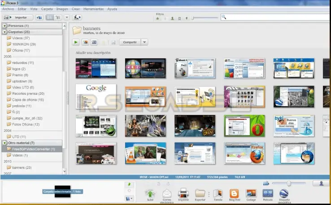Open the Vista menu
This screenshot has height=205, width=331.
coord(34,9)
